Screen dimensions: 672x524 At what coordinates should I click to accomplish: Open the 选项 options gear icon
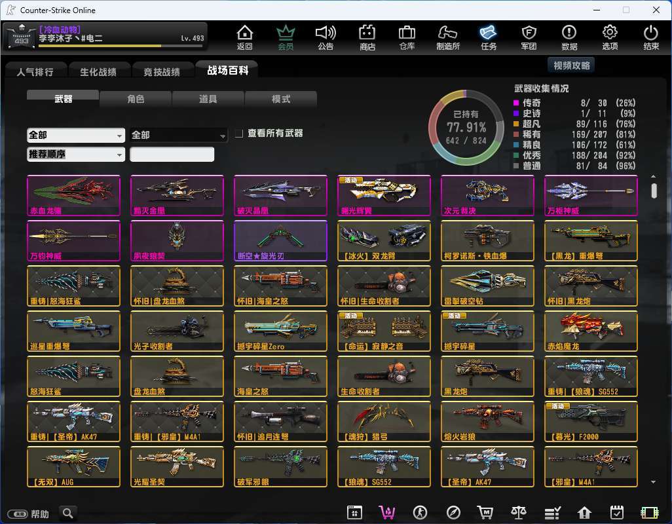click(610, 38)
